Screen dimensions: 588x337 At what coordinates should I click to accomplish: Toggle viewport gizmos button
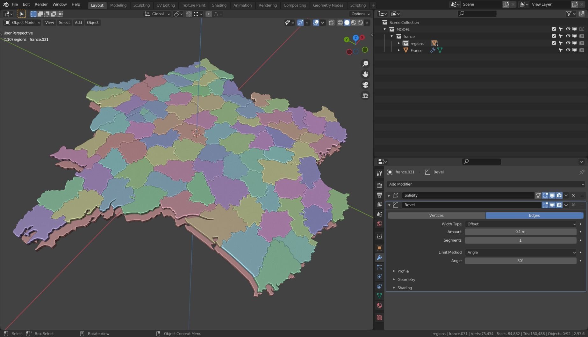(x=300, y=23)
